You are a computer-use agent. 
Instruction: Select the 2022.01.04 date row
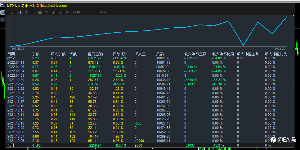point(150,71)
